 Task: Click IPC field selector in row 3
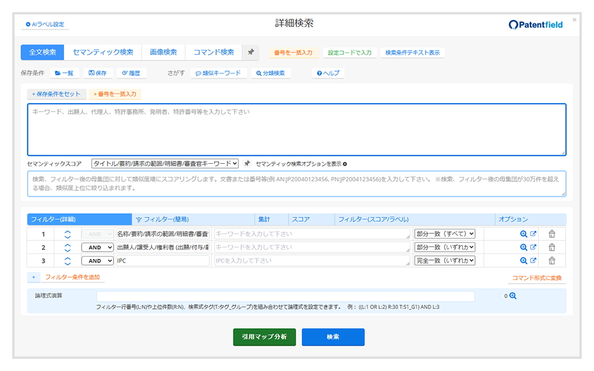[162, 260]
